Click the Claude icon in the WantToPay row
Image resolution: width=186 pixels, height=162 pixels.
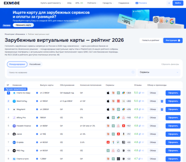pyautogui.click(x=113, y=101)
